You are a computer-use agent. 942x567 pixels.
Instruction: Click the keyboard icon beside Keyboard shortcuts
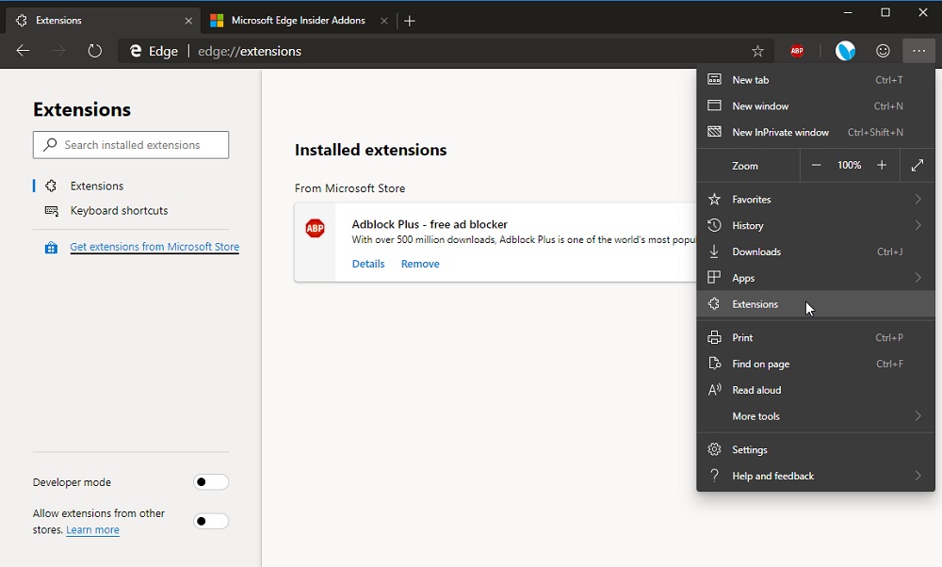click(x=52, y=211)
